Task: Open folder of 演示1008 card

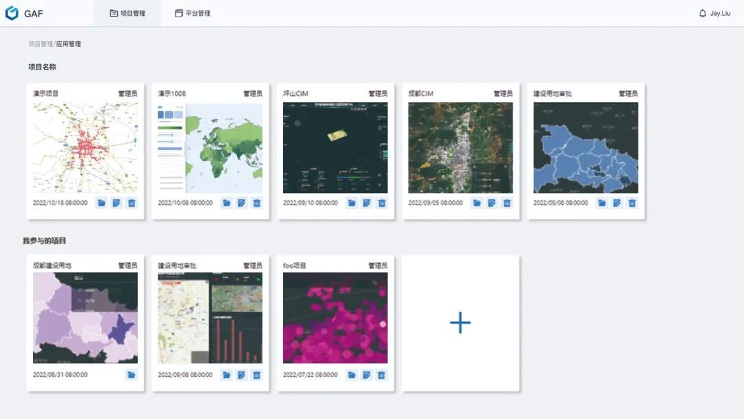Action: click(x=227, y=203)
